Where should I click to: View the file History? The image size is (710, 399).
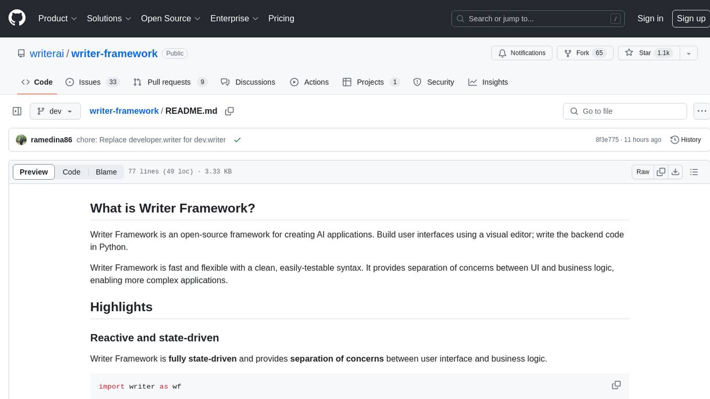pos(685,140)
